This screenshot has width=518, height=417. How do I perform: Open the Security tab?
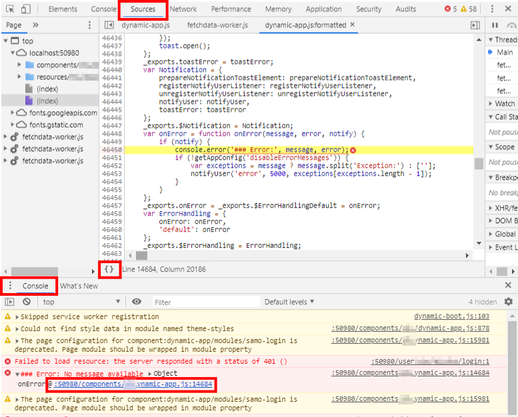[x=369, y=9]
